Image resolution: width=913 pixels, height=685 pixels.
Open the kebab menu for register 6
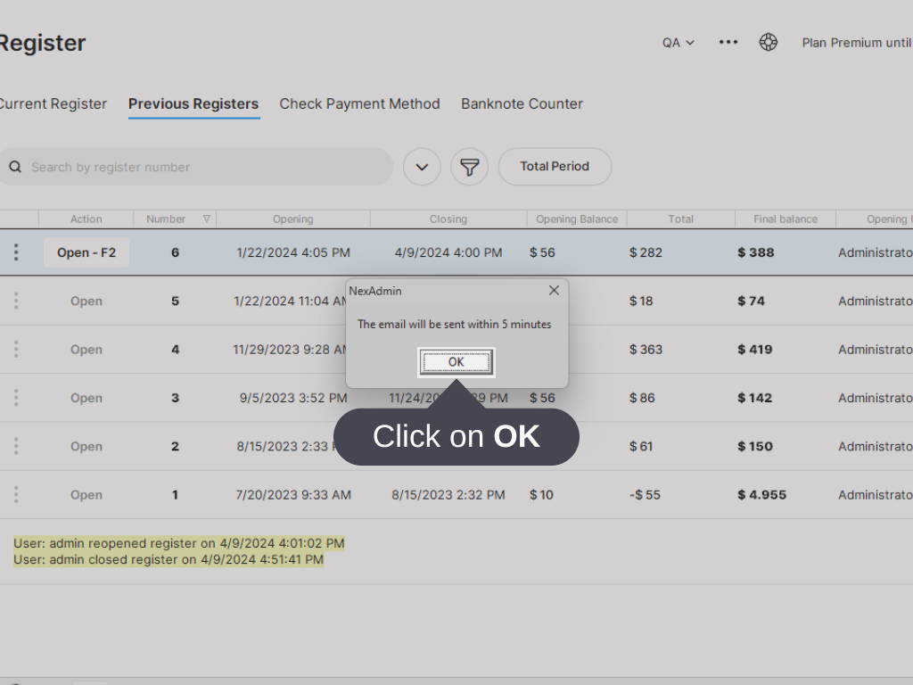[x=15, y=252]
